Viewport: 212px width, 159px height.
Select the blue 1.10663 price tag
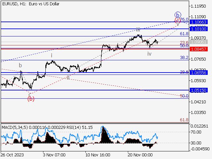tap(199, 22)
